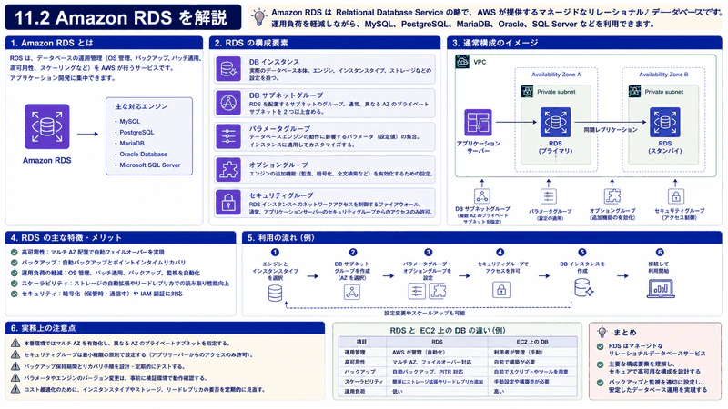Screen dimensions: 728x409
Task: Click Oracle Database in the engine list
Action: coord(144,154)
